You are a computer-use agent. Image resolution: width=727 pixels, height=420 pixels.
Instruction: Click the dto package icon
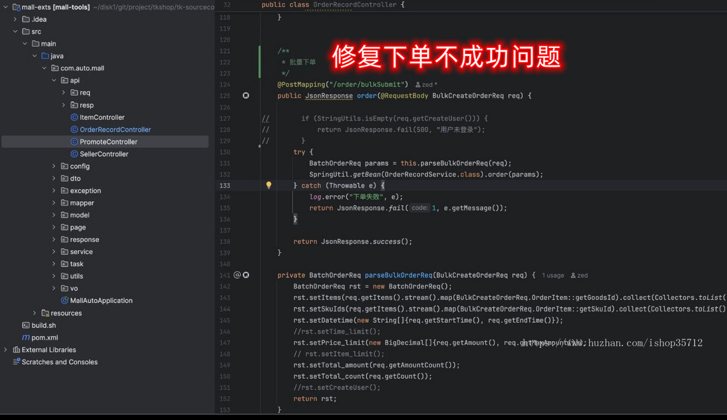65,178
